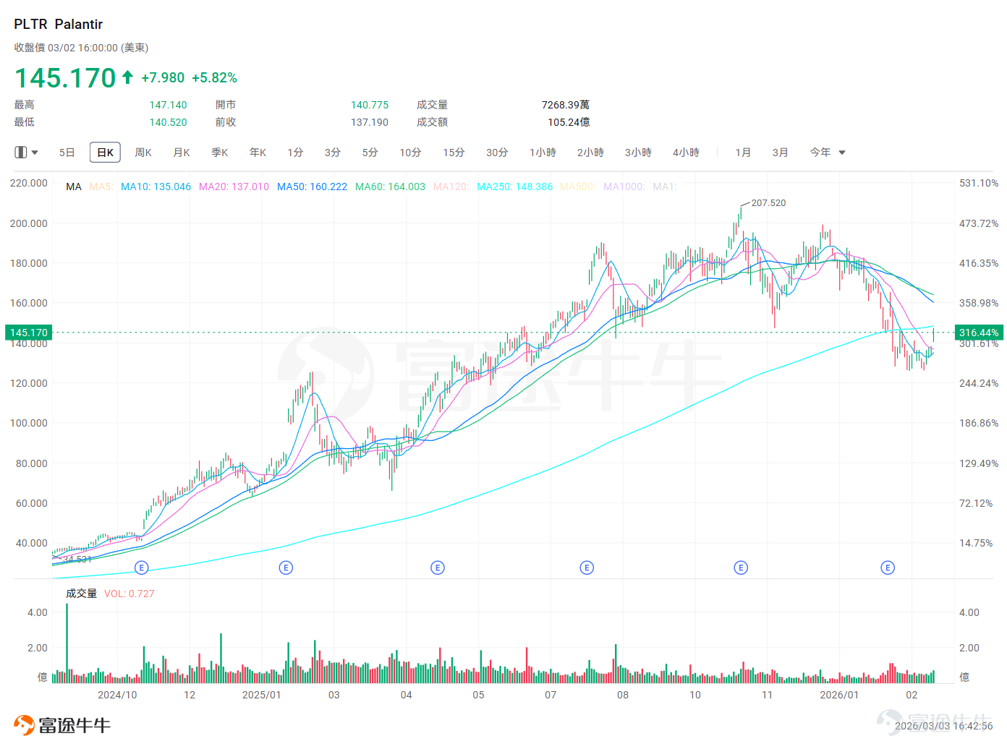Open the earnings E marker between 10 and 11
Viewport: 1007px width, 749px height.
(741, 568)
